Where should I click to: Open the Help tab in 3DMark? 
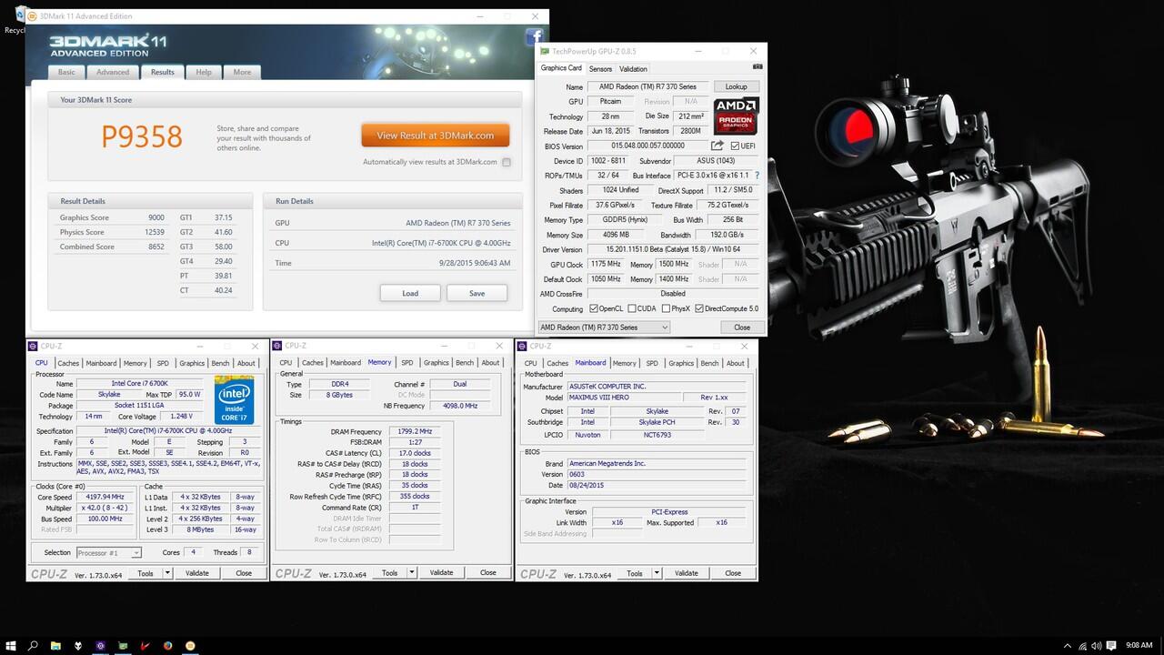click(204, 72)
